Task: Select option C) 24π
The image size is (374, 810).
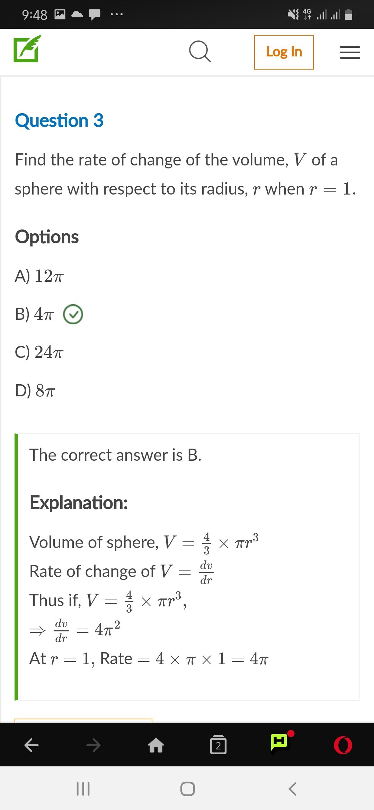Action: pyautogui.click(x=39, y=352)
